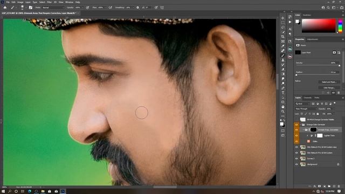The width and height of the screenshot is (345, 194).
Task: Adjust the hue spectrum slider
Action: coord(340,26)
